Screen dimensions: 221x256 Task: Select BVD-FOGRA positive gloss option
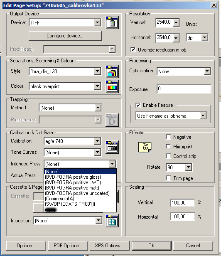80,177
